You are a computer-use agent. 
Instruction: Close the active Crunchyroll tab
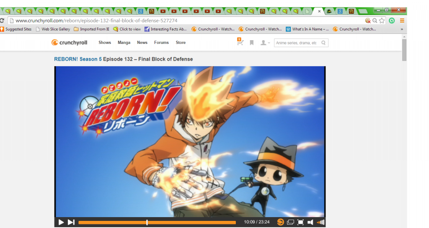[x=319, y=11]
